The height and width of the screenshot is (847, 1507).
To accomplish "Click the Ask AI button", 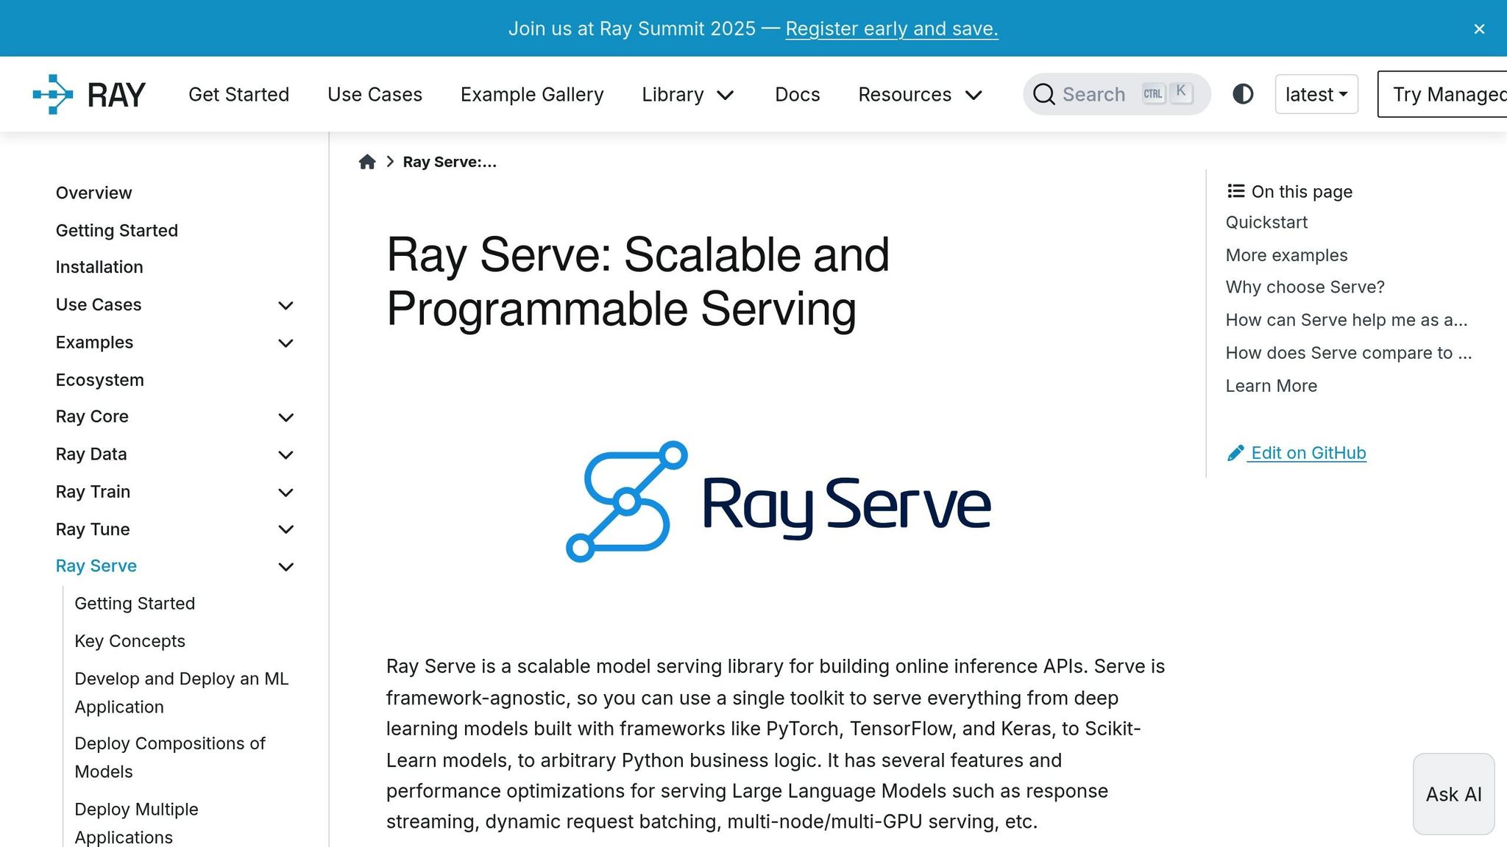I will (1453, 794).
